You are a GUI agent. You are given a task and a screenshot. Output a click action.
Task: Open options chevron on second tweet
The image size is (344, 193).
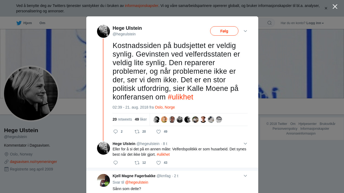[x=245, y=144]
